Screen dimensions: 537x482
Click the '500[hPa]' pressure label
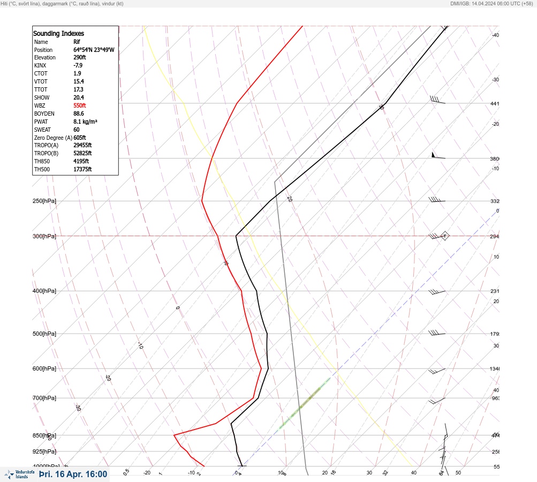pyautogui.click(x=44, y=334)
